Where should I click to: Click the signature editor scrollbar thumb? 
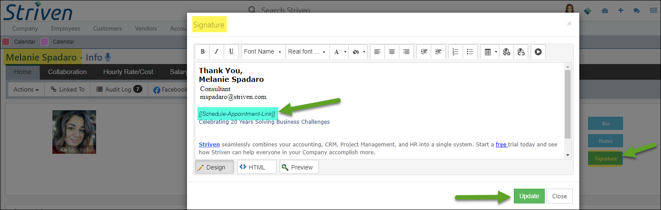(568, 105)
